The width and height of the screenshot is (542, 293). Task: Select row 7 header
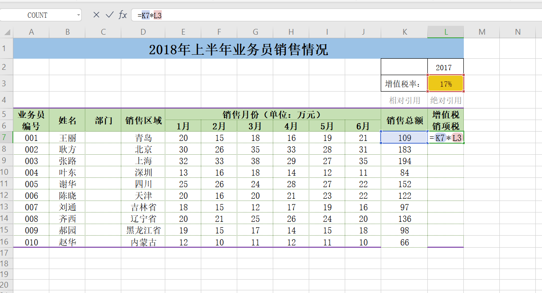[6, 137]
